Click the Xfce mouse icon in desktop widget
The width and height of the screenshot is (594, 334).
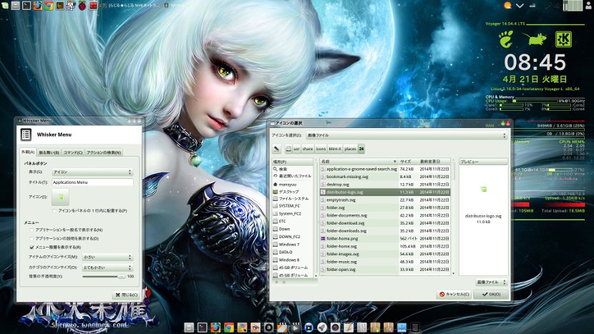tap(535, 39)
